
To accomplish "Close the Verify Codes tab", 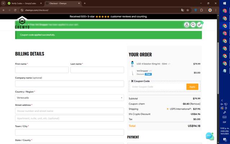I will (41, 3).
